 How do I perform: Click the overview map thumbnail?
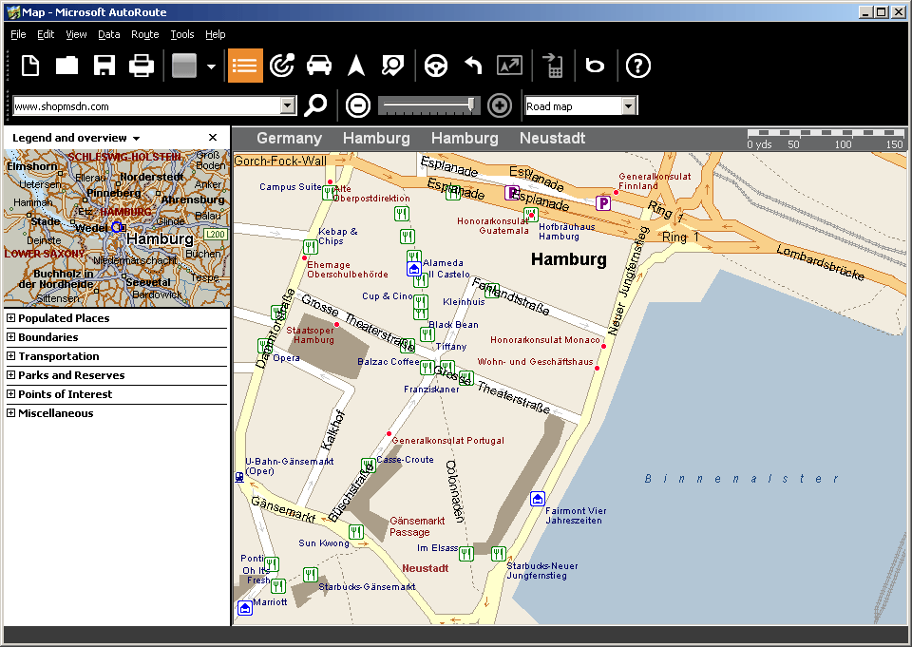pyautogui.click(x=117, y=228)
